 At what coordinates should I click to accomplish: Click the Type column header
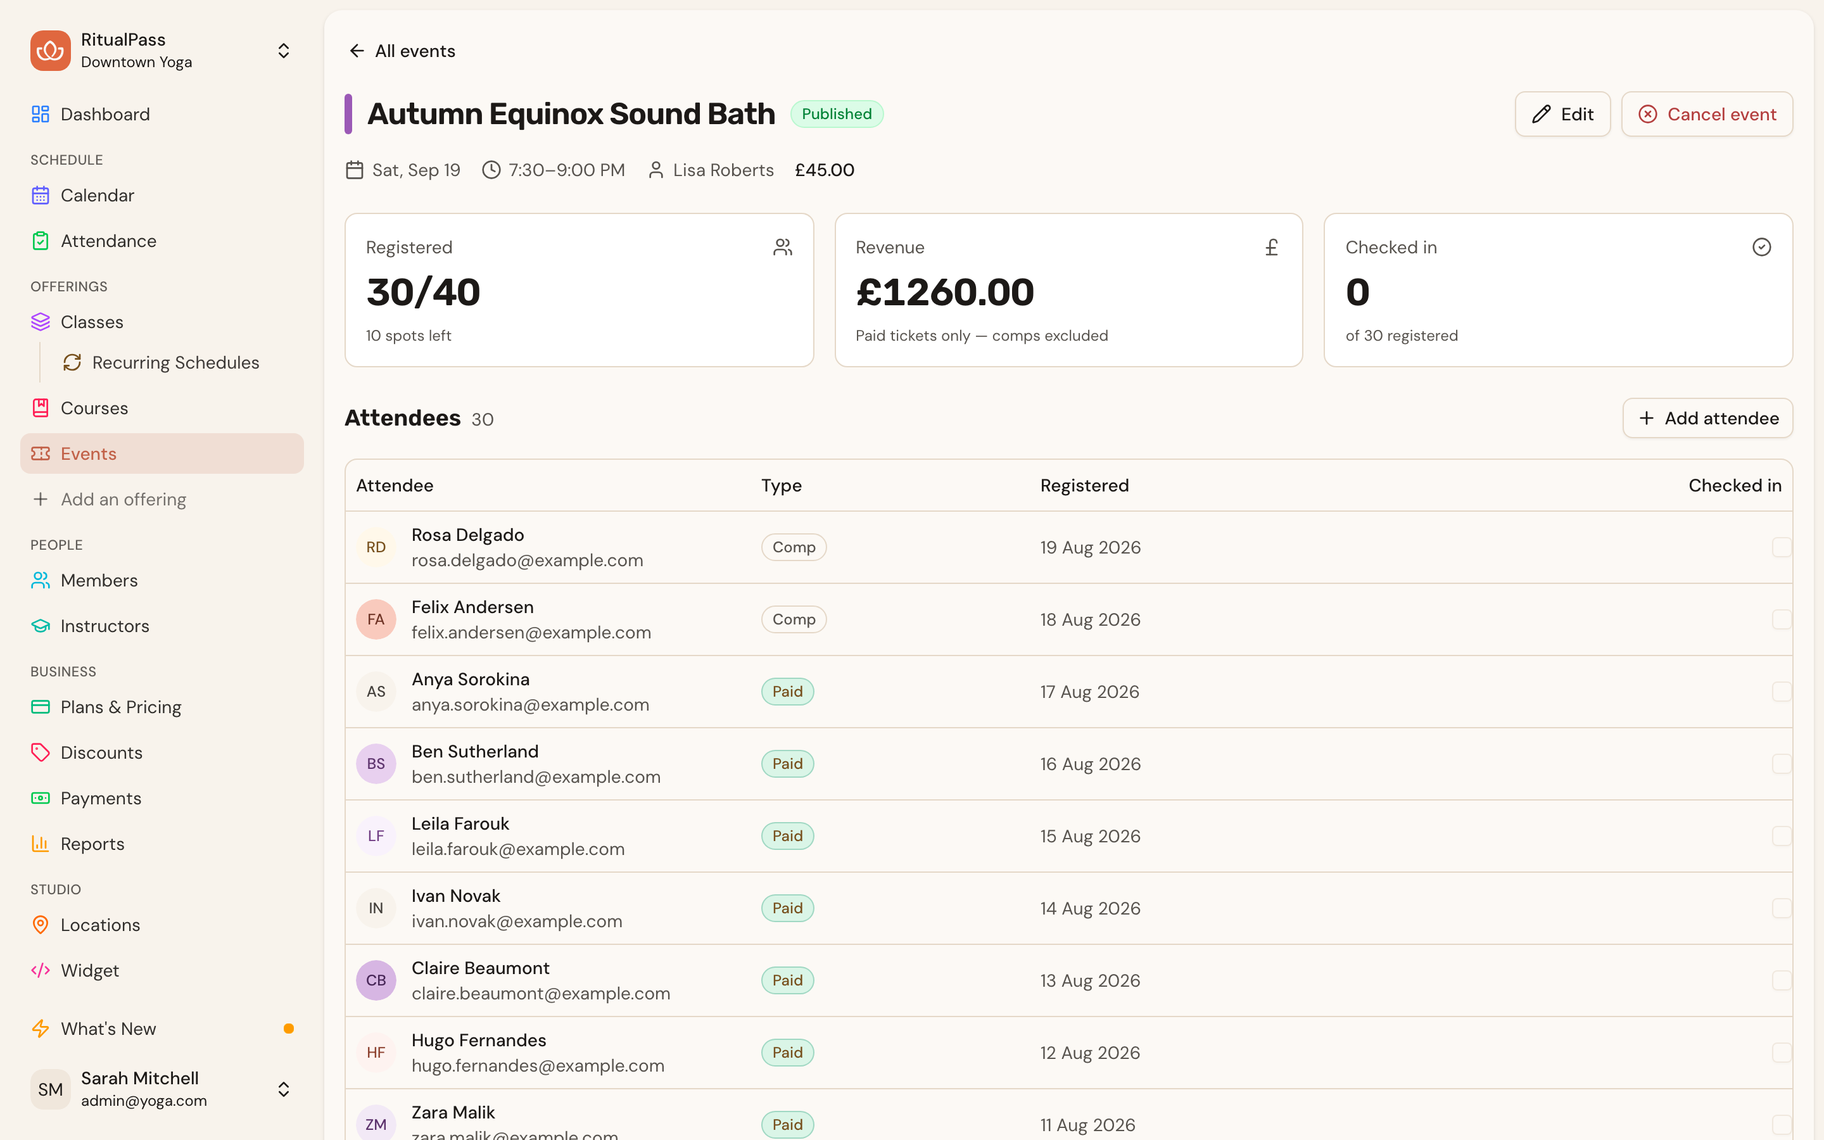781,486
